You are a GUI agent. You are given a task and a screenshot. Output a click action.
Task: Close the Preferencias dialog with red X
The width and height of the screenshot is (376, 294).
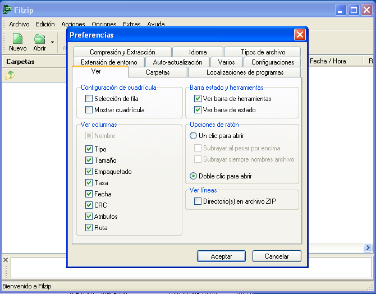tap(300, 35)
